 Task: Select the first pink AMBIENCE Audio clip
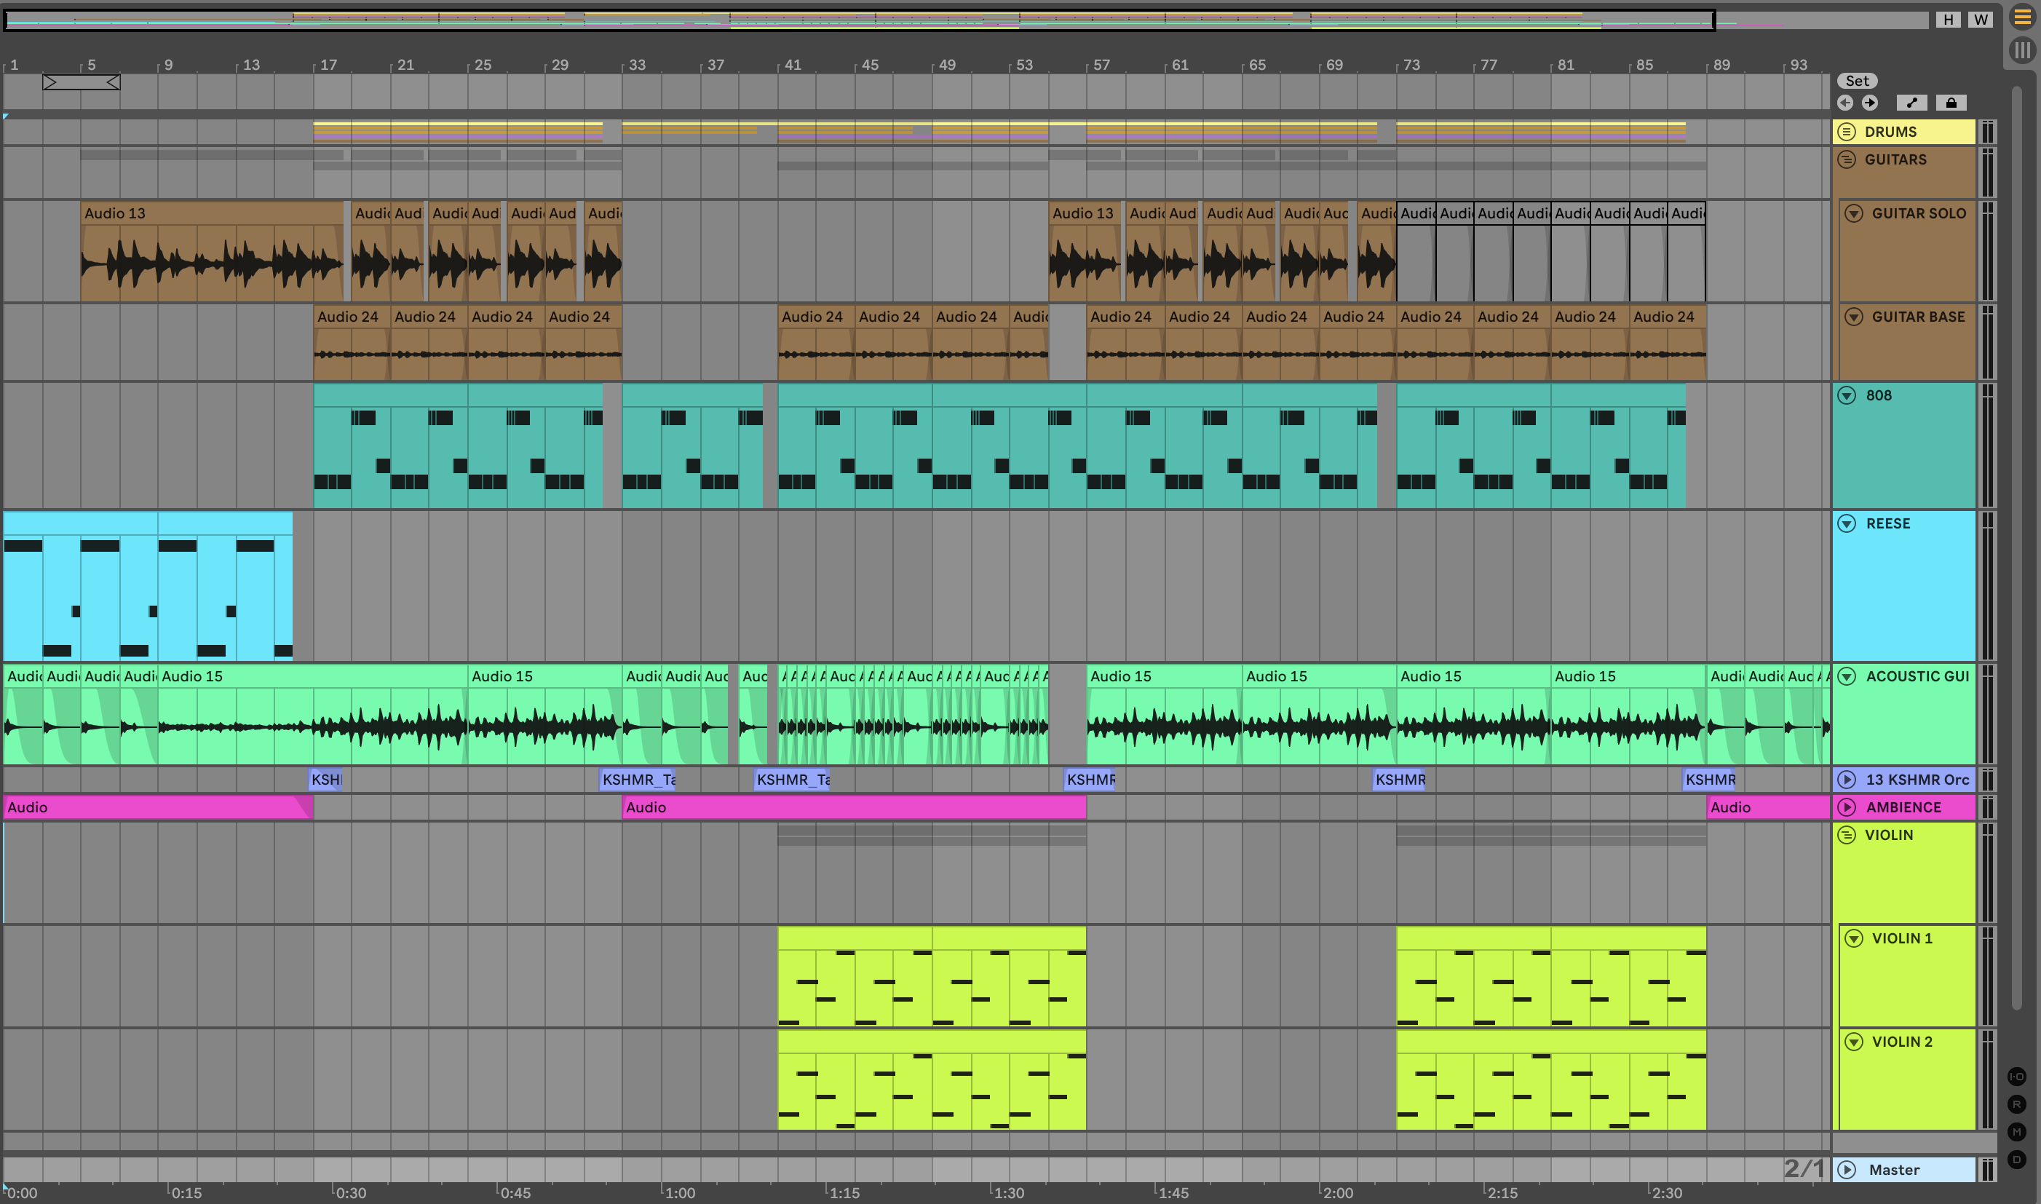point(158,807)
